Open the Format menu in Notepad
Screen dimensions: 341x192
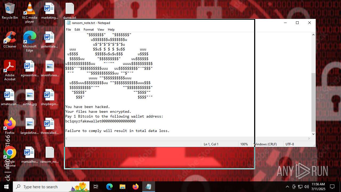point(89,30)
